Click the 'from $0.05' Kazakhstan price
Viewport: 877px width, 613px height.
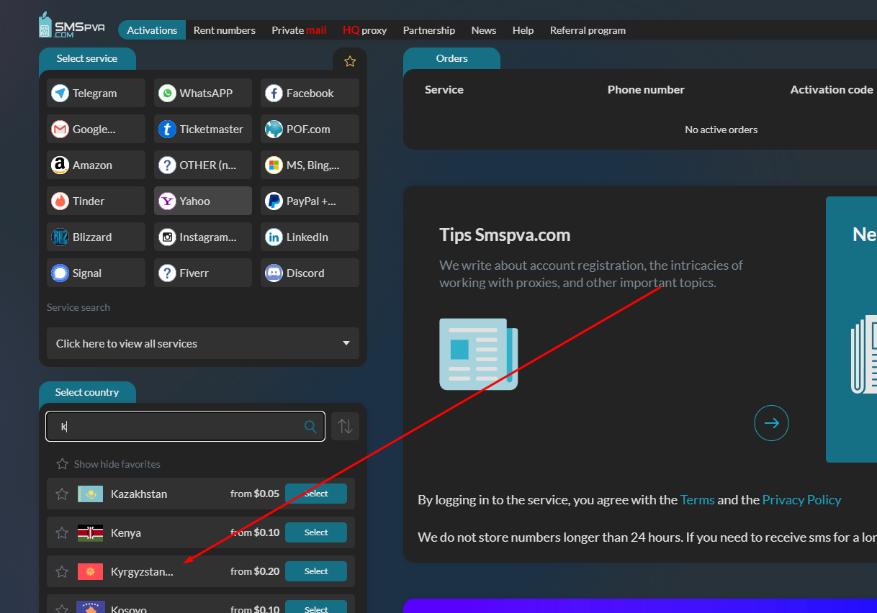coord(255,494)
